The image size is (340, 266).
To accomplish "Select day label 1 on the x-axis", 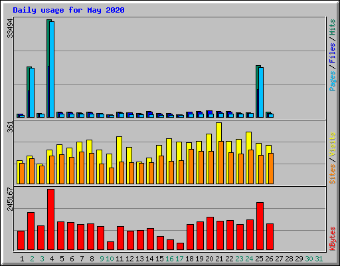I will pos(22,259).
